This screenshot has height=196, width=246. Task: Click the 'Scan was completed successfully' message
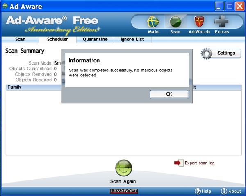tap(121, 73)
